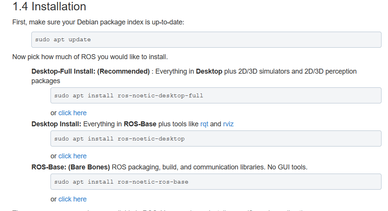Click the 'Now pick how much of ROS' sentence
The height and width of the screenshot is (211, 388).
point(90,57)
